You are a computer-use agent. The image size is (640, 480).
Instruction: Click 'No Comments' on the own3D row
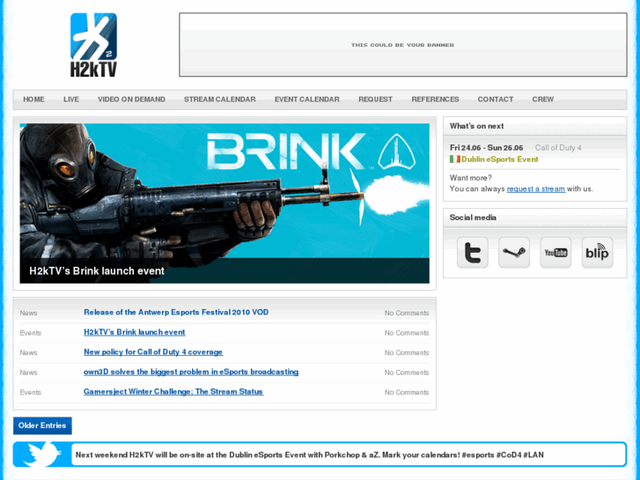(407, 373)
